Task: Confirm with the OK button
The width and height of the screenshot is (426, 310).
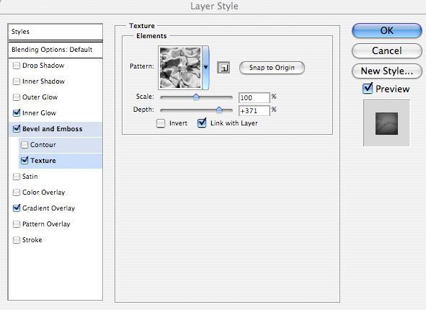Action: 386,30
